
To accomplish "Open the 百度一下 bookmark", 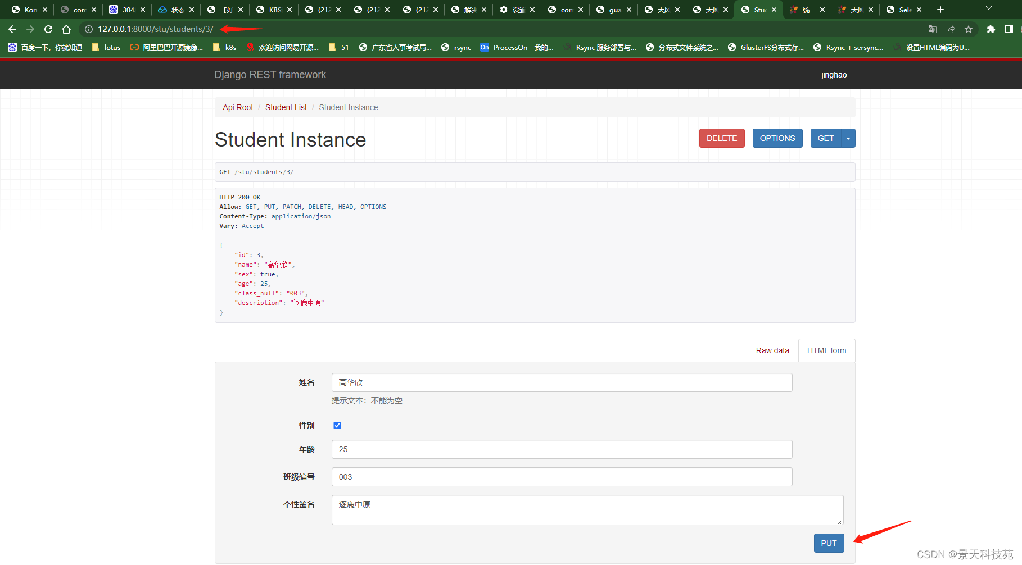I will click(x=45, y=48).
